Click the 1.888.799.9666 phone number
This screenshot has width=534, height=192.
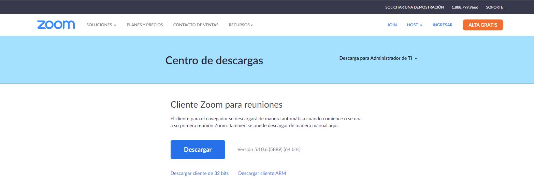click(x=465, y=7)
